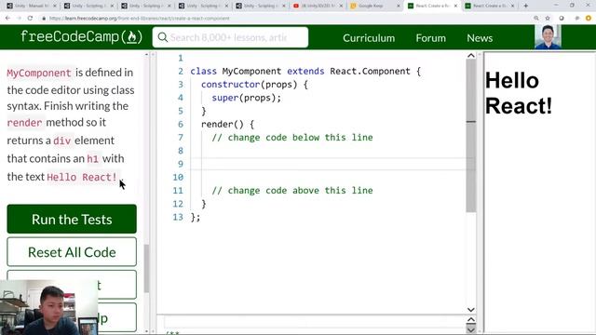
Task: Click comment 'change code above this line'
Action: [292, 190]
